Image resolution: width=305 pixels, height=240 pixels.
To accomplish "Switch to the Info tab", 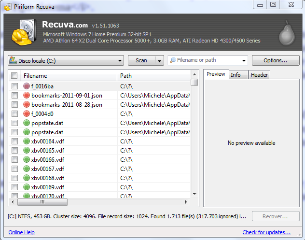I will [238, 75].
